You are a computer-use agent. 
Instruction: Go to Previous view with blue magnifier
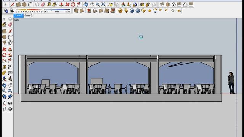pyautogui.click(x=4, y=97)
